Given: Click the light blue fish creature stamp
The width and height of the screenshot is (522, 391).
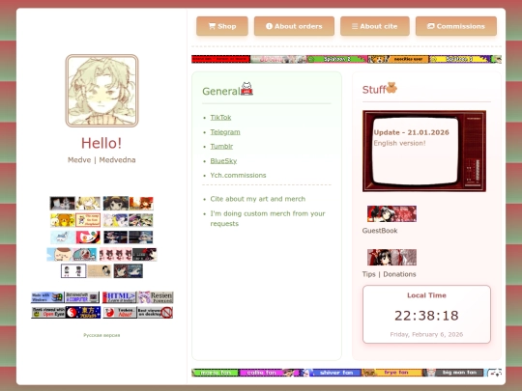Looking at the screenshot, I should pyautogui.click(x=63, y=237).
